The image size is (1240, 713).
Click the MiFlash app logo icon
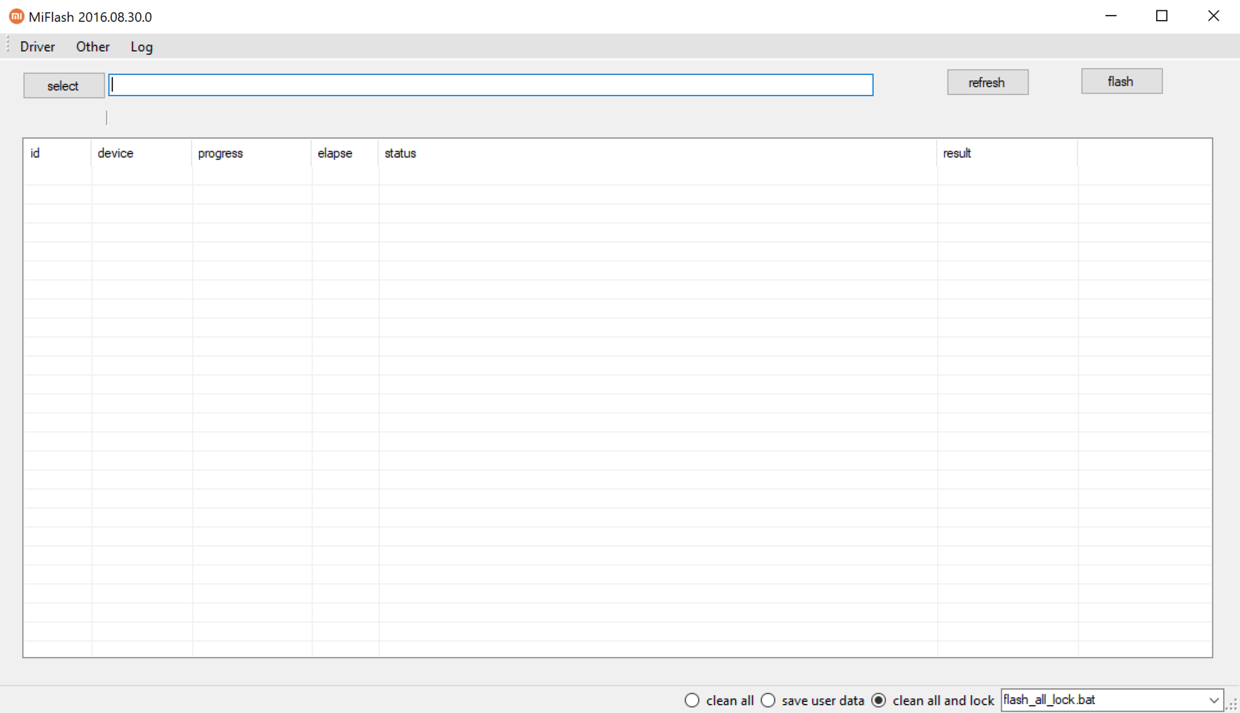pyautogui.click(x=16, y=17)
